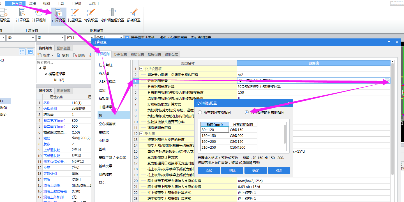Click the 新建 component icon
This screenshot has width=404, height=202.
click(40, 55)
